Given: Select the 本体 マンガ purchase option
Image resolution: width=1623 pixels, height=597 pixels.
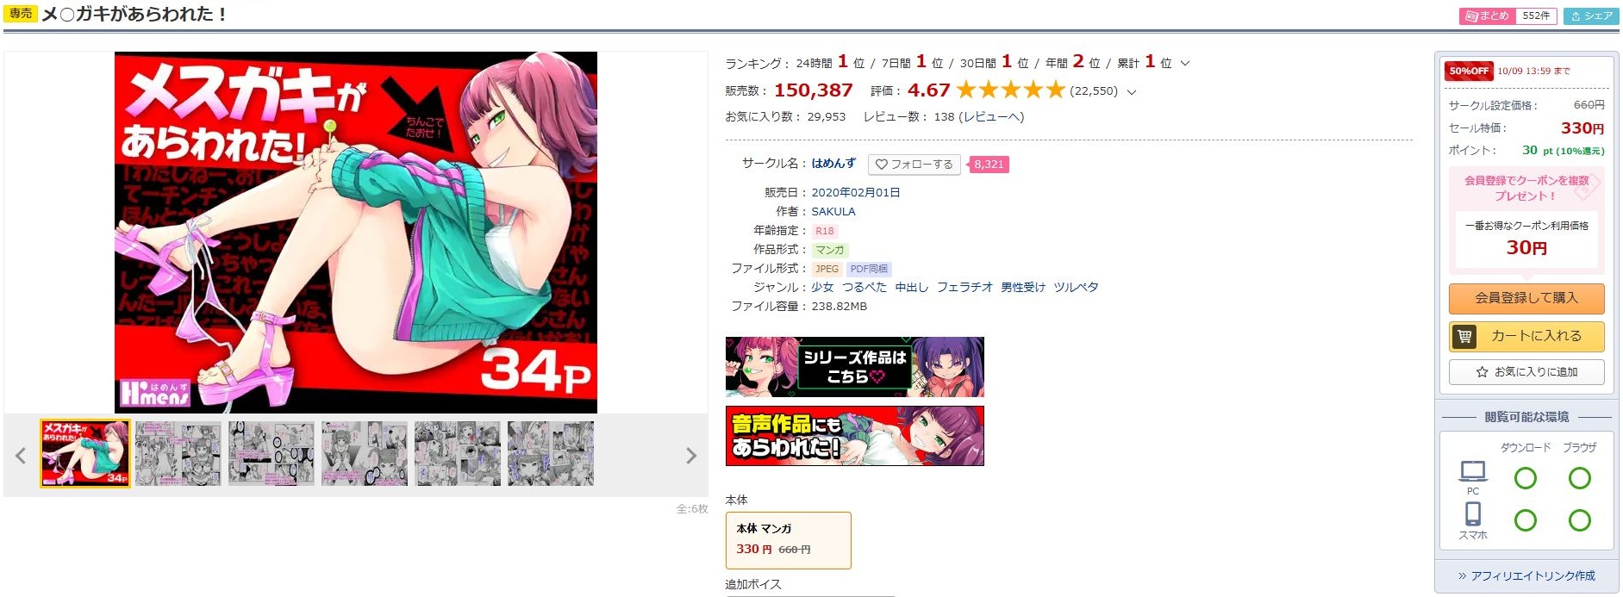Looking at the screenshot, I should tap(789, 540).
